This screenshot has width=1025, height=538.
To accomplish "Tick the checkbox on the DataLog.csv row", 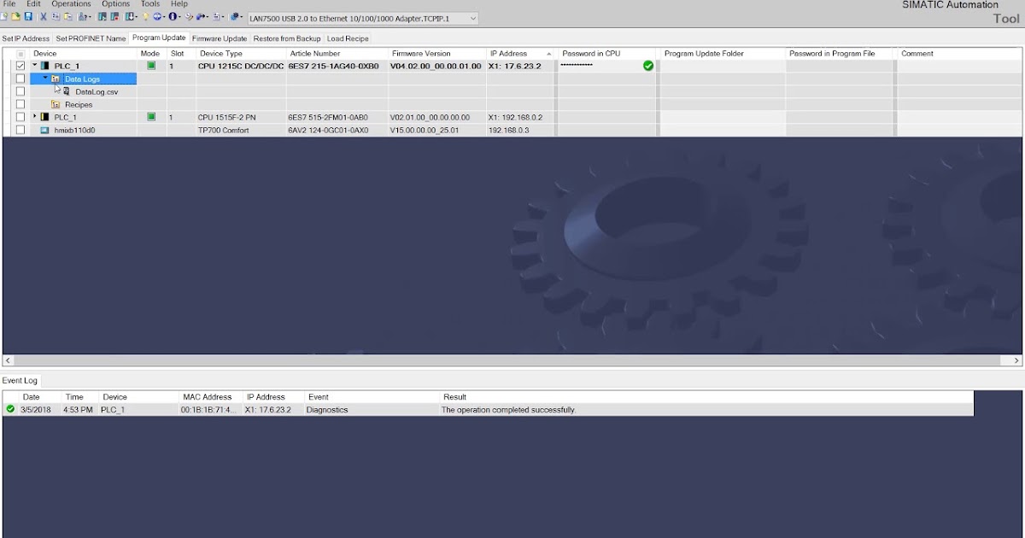I will coord(20,91).
